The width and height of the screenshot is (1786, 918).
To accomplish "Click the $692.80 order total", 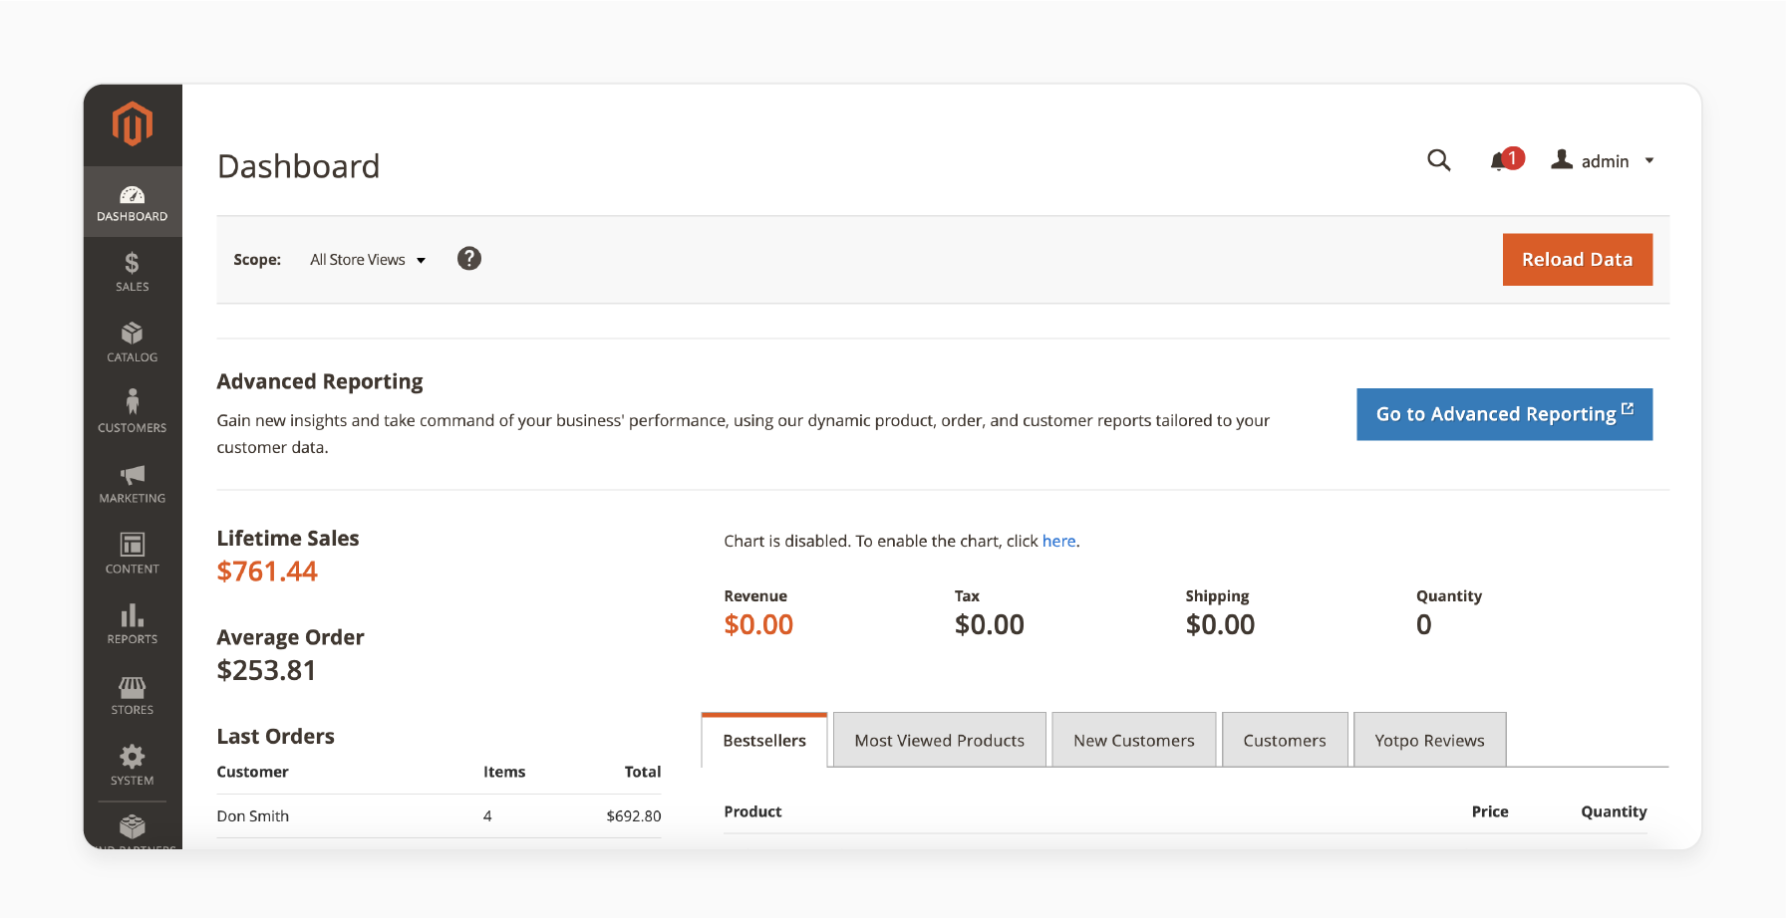I will 634,815.
